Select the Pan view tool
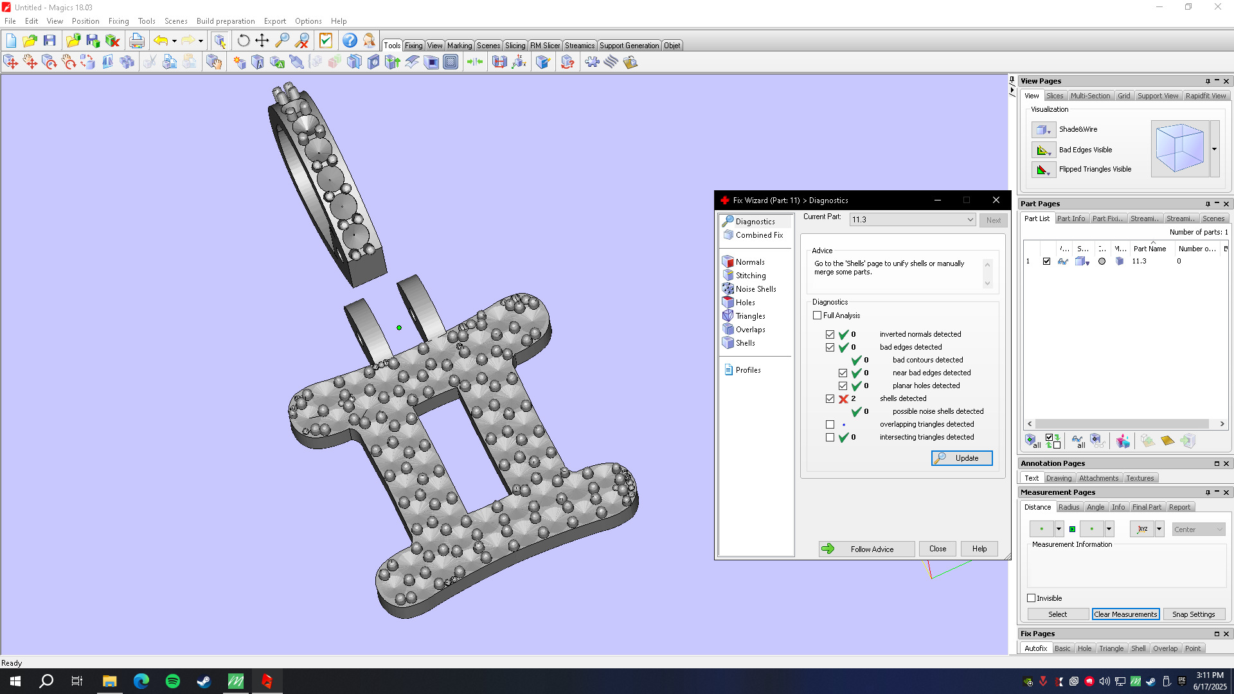The height and width of the screenshot is (694, 1234). [262, 41]
